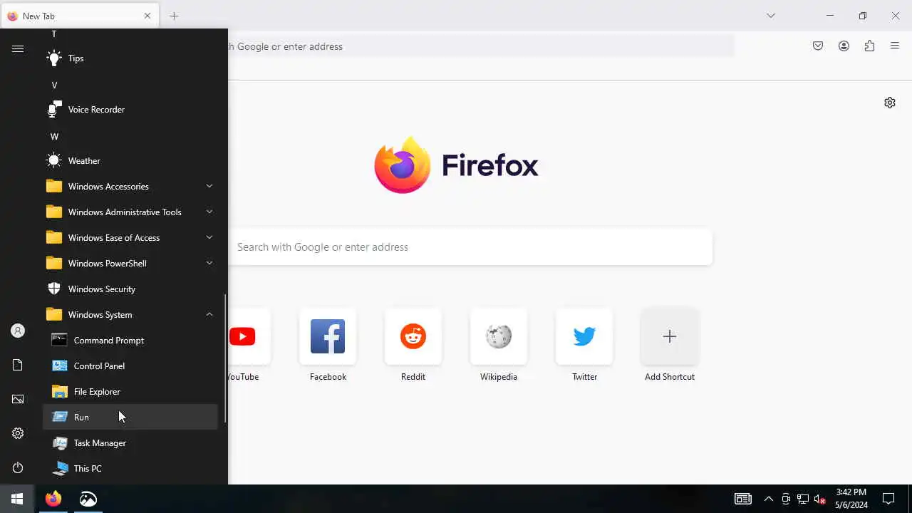Expand the Windows Accessories folder
The width and height of the screenshot is (912, 513).
(x=130, y=187)
